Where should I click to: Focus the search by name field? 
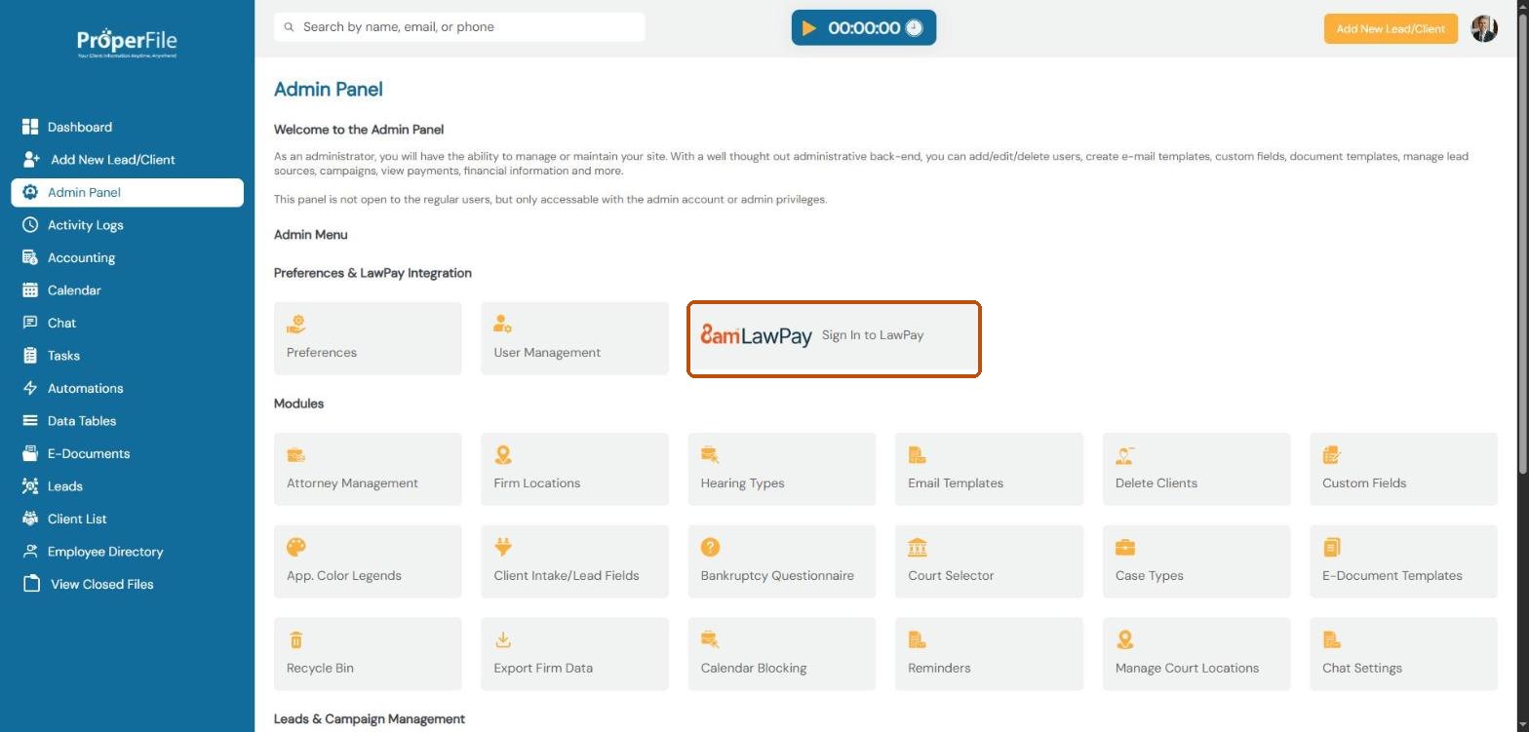coord(459,27)
